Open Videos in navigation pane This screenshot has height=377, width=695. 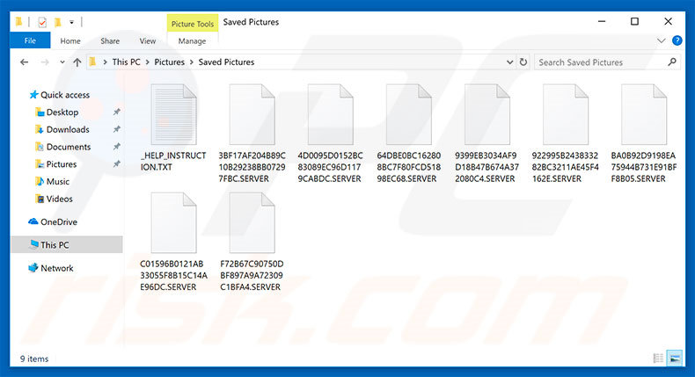coord(60,199)
